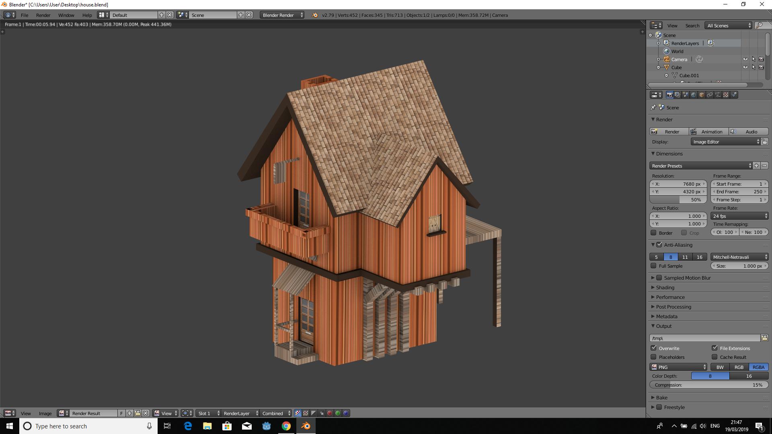Click the Audio mixdown button
The width and height of the screenshot is (772, 434).
[x=749, y=131]
